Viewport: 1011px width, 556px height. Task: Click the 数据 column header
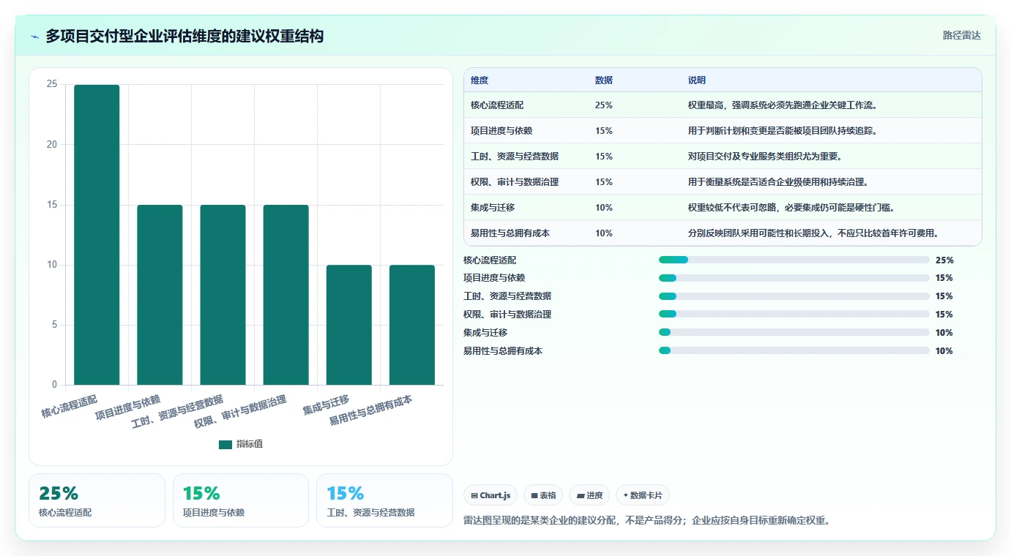[x=604, y=80]
